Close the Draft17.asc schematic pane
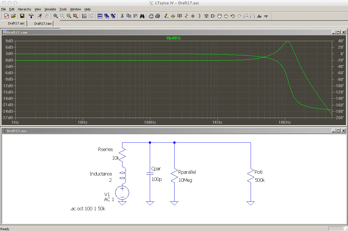 (343, 131)
